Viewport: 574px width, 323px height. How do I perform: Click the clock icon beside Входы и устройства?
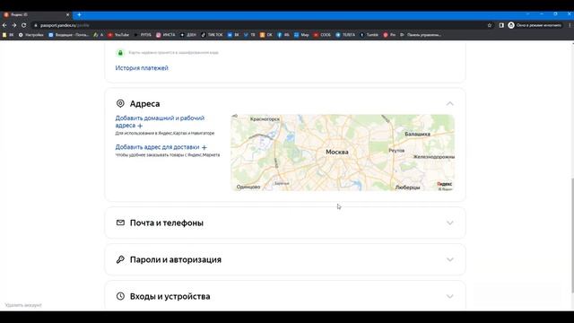120,296
